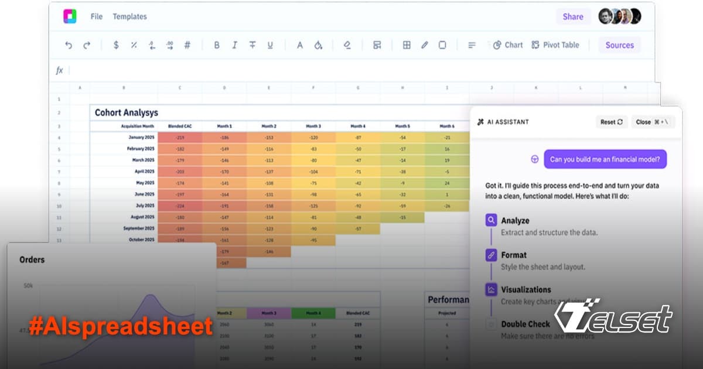Close the AI Assistant panel

click(653, 122)
